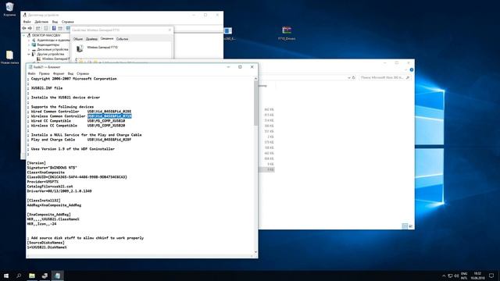Click the Explorer search magnifier icon

coord(408,77)
